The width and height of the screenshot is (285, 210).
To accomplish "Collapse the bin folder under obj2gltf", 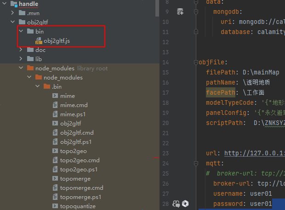I will tap(21, 31).
